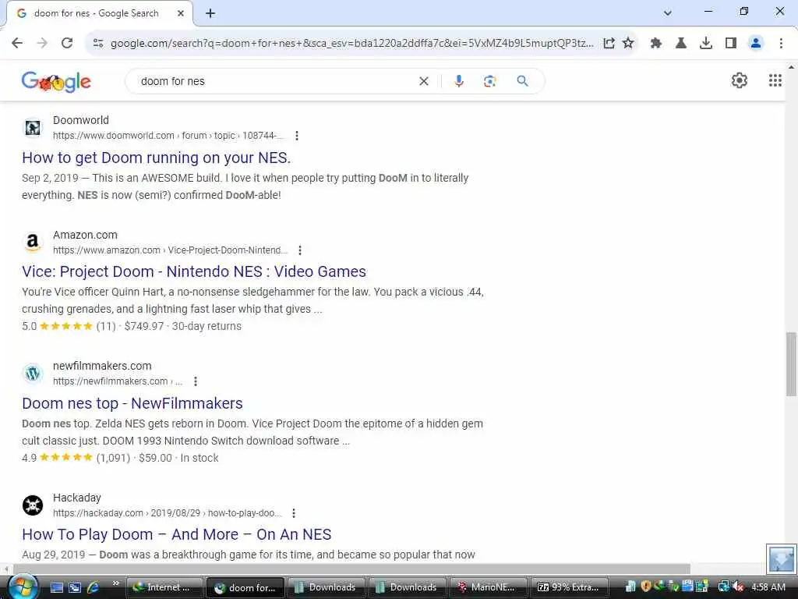The width and height of the screenshot is (798, 599).
Task: Open "Doom nes top - NewFilmmakers" link
Action: tap(132, 403)
